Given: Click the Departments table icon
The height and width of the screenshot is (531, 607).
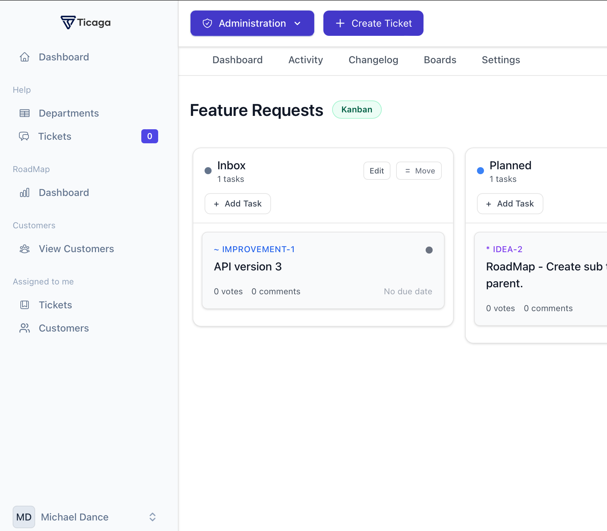Looking at the screenshot, I should pyautogui.click(x=25, y=113).
